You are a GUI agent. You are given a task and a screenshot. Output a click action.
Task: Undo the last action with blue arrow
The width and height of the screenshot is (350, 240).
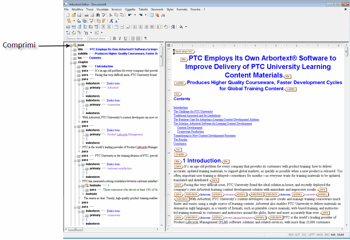pos(130,15)
